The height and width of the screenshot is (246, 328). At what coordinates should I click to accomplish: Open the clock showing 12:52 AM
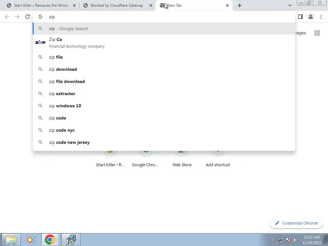[311, 240]
